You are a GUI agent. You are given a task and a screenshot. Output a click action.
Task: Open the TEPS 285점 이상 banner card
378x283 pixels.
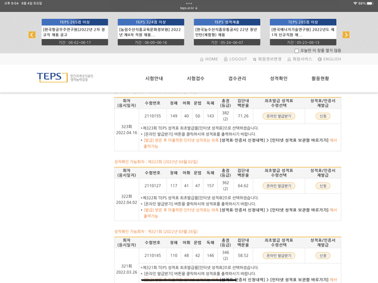pyautogui.click(x=303, y=32)
